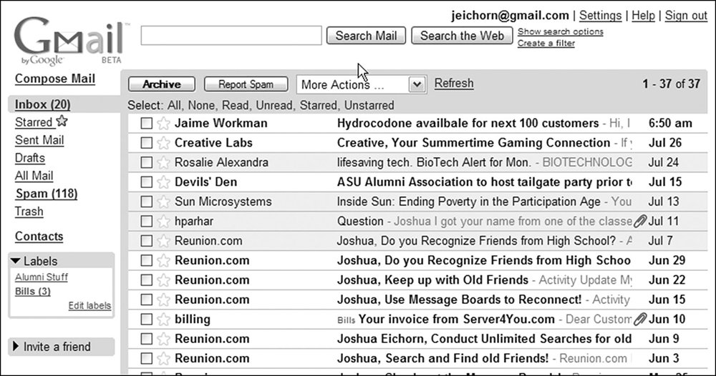Star the Devils' Den message

163,182
